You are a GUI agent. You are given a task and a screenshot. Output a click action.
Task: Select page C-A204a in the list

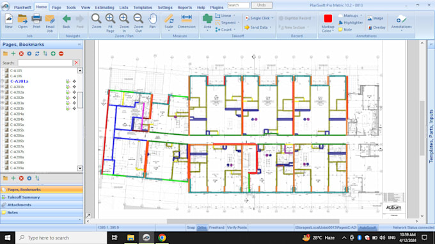pyautogui.click(x=17, y=114)
